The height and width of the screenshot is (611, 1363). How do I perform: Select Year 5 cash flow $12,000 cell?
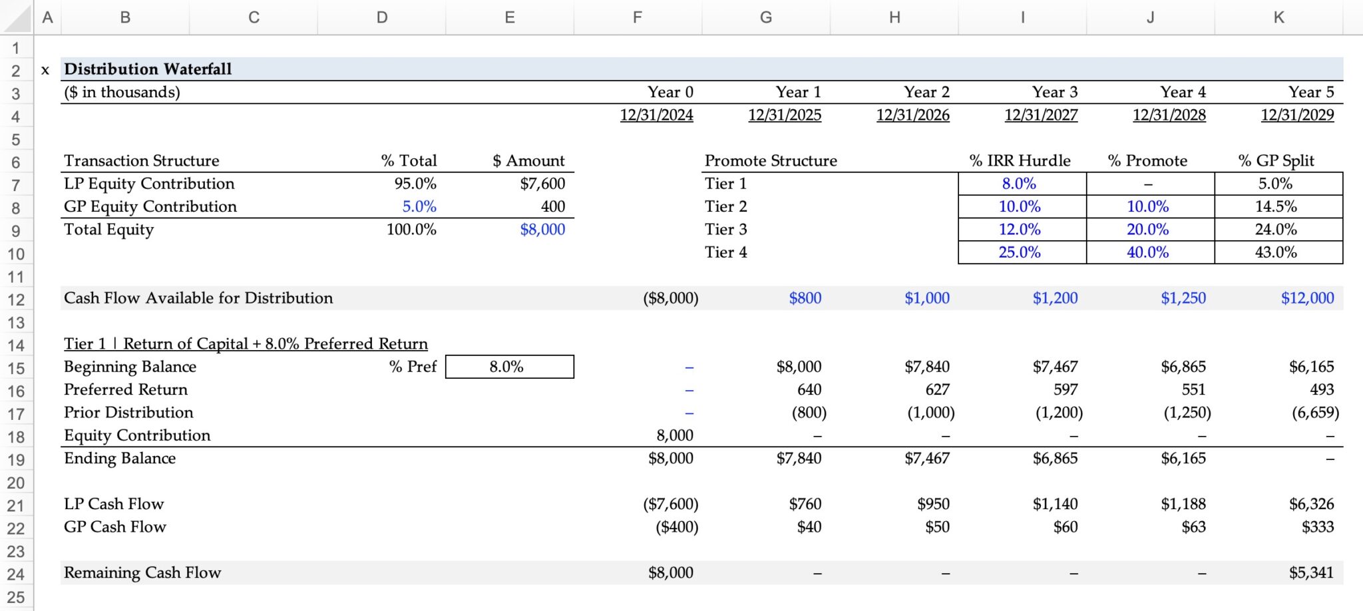pyautogui.click(x=1307, y=298)
